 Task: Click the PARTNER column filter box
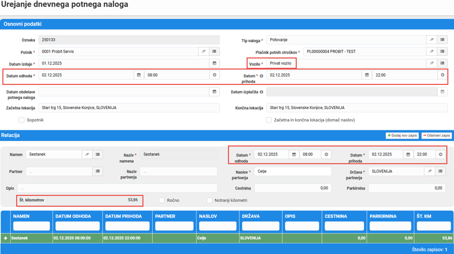click(174, 226)
